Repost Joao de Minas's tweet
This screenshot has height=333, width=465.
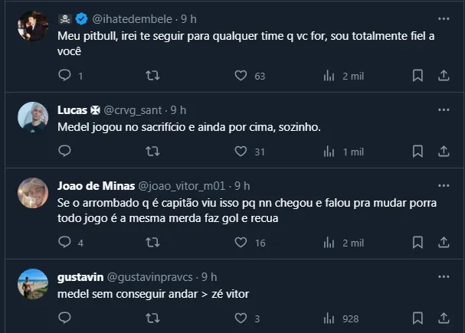click(x=152, y=243)
